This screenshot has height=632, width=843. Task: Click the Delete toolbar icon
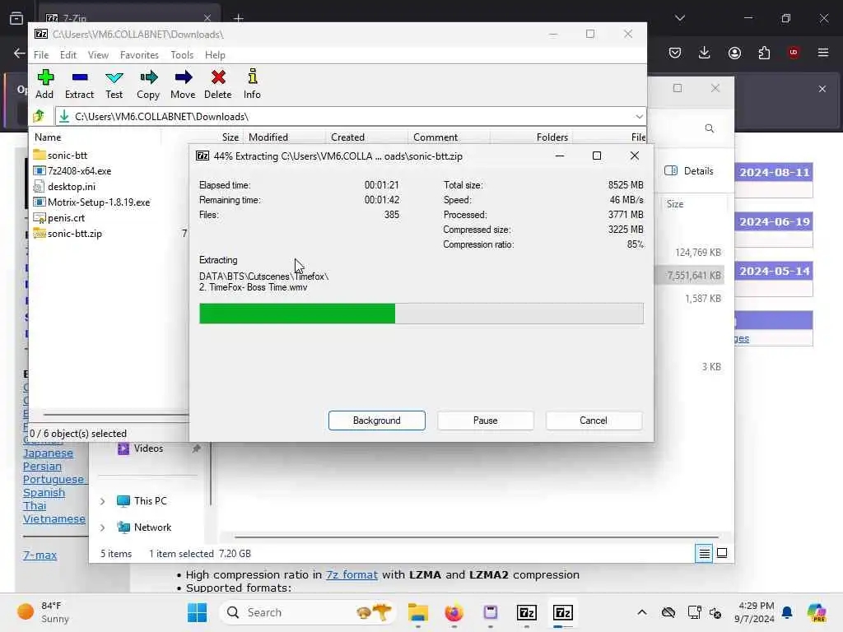pyautogui.click(x=217, y=84)
